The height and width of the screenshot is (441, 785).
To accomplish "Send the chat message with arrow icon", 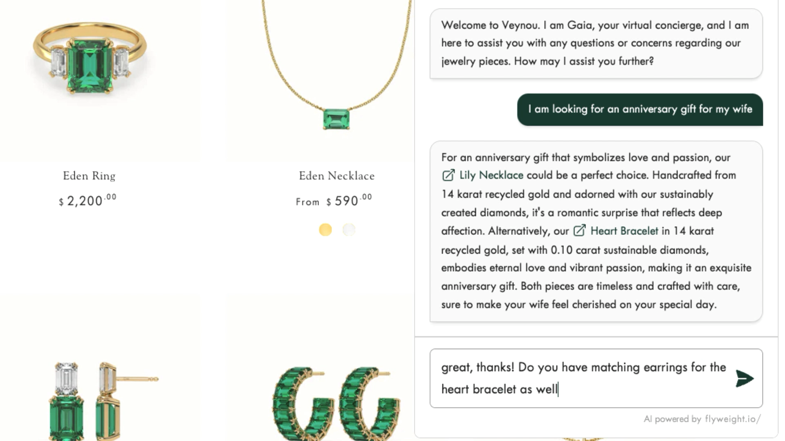I will [745, 379].
